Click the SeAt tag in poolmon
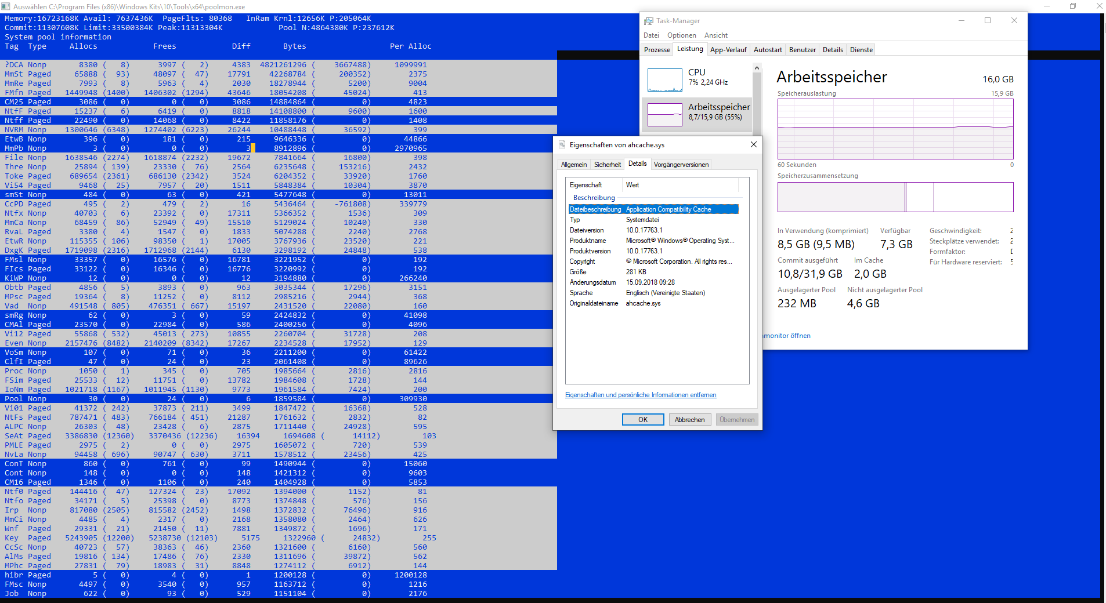 point(14,436)
